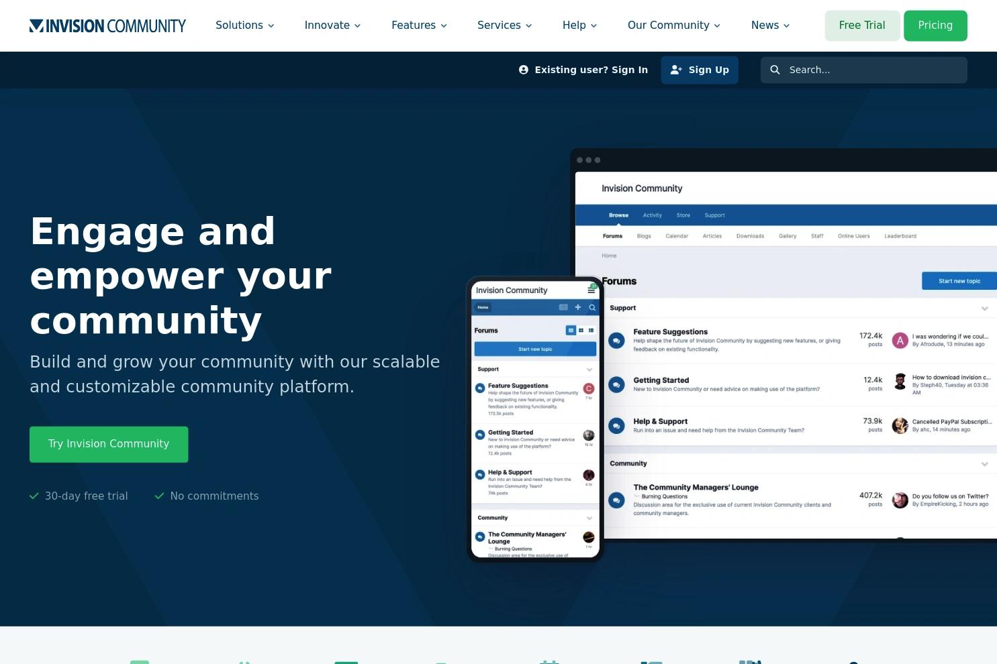Click red "C" avatar in phone mockup
Image resolution: width=997 pixels, height=664 pixels.
589,388
